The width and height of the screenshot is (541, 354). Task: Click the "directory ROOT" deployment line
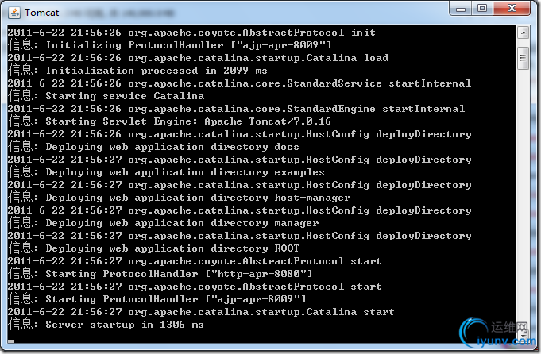coord(153,248)
